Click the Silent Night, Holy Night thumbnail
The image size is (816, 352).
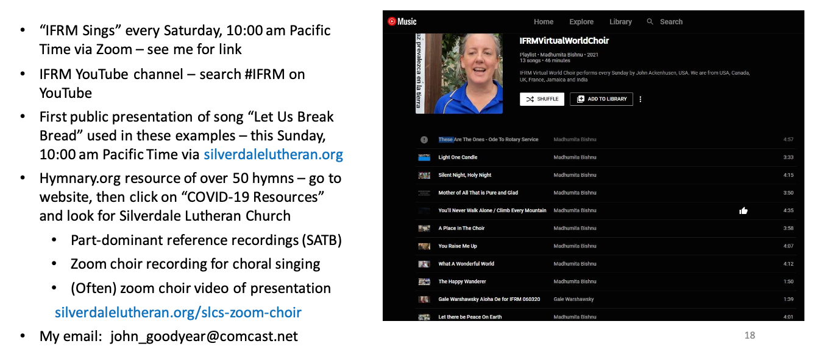click(424, 175)
